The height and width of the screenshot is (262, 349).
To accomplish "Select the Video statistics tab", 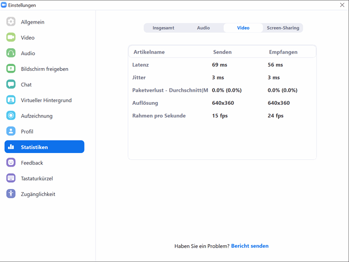I will (243, 28).
